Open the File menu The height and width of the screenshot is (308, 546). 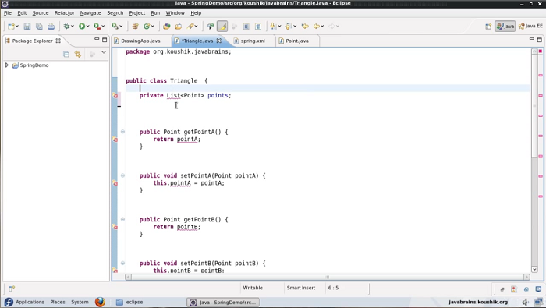[x=8, y=13]
